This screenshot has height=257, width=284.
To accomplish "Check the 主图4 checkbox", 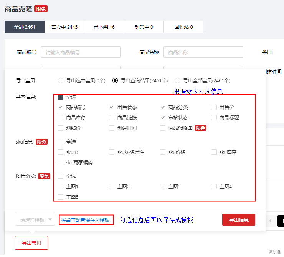I will pos(214,187).
